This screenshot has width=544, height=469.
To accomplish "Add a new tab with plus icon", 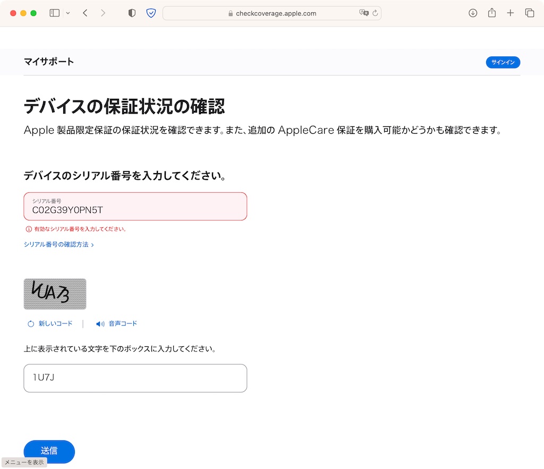I will coord(510,13).
